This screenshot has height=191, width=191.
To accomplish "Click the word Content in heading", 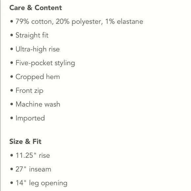I will tap(48, 8).
